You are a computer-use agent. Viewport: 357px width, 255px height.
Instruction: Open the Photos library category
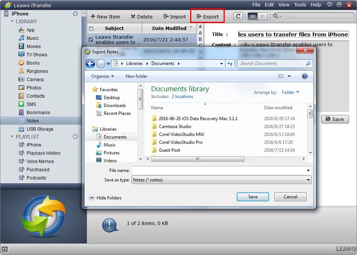pos(34,88)
